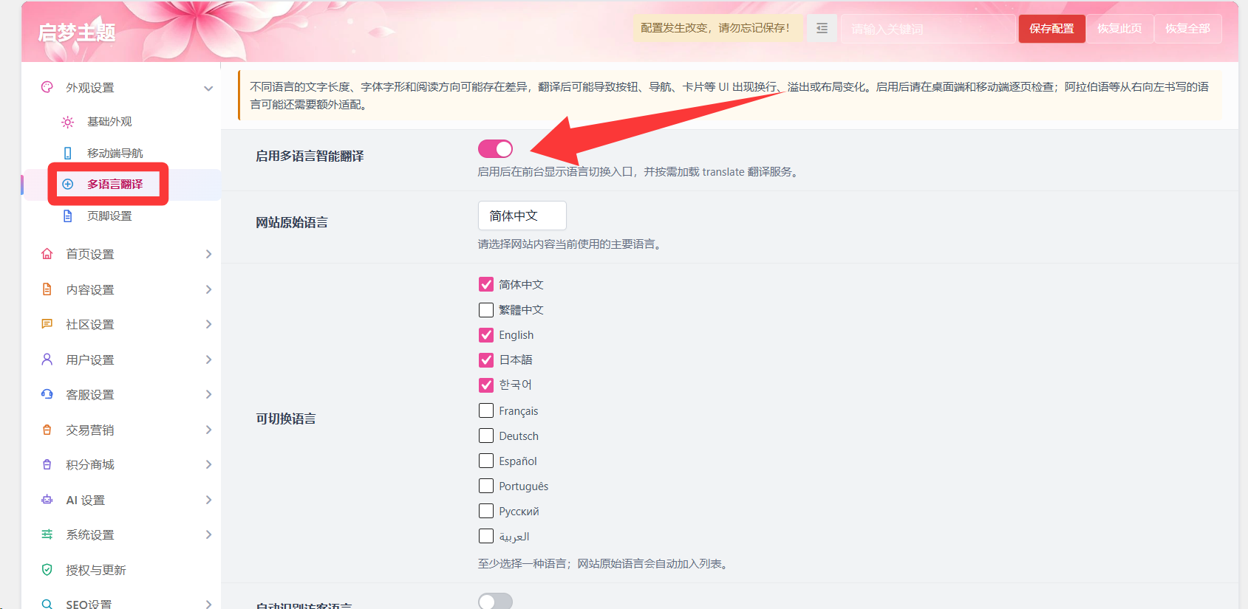Uncheck the 简体中文 language checkbox

pos(486,284)
